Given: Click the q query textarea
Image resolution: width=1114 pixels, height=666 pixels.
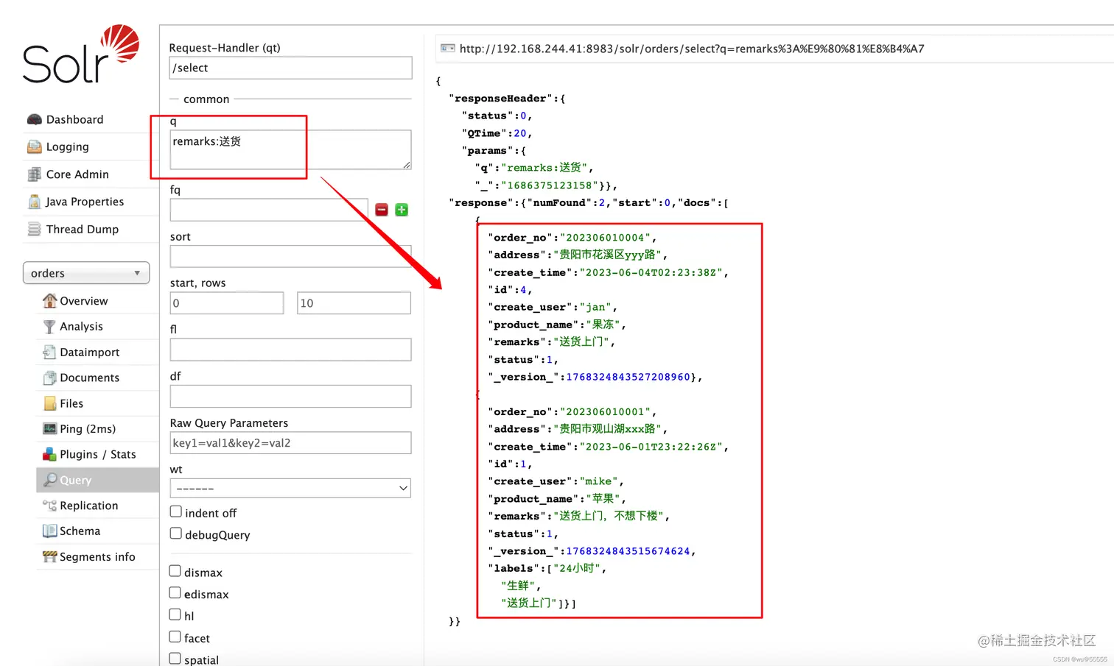Looking at the screenshot, I should pyautogui.click(x=290, y=149).
